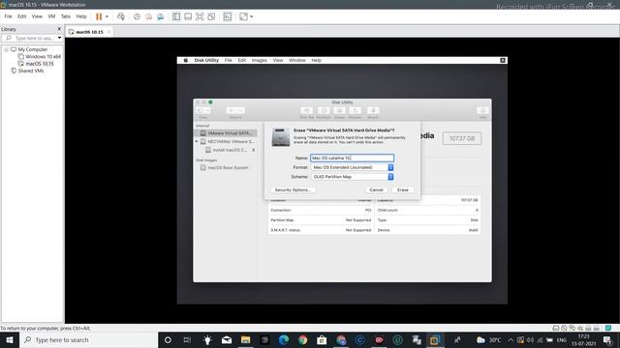Enter full screen mode icon
The width and height of the screenshot is (620, 348).
[x=200, y=16]
